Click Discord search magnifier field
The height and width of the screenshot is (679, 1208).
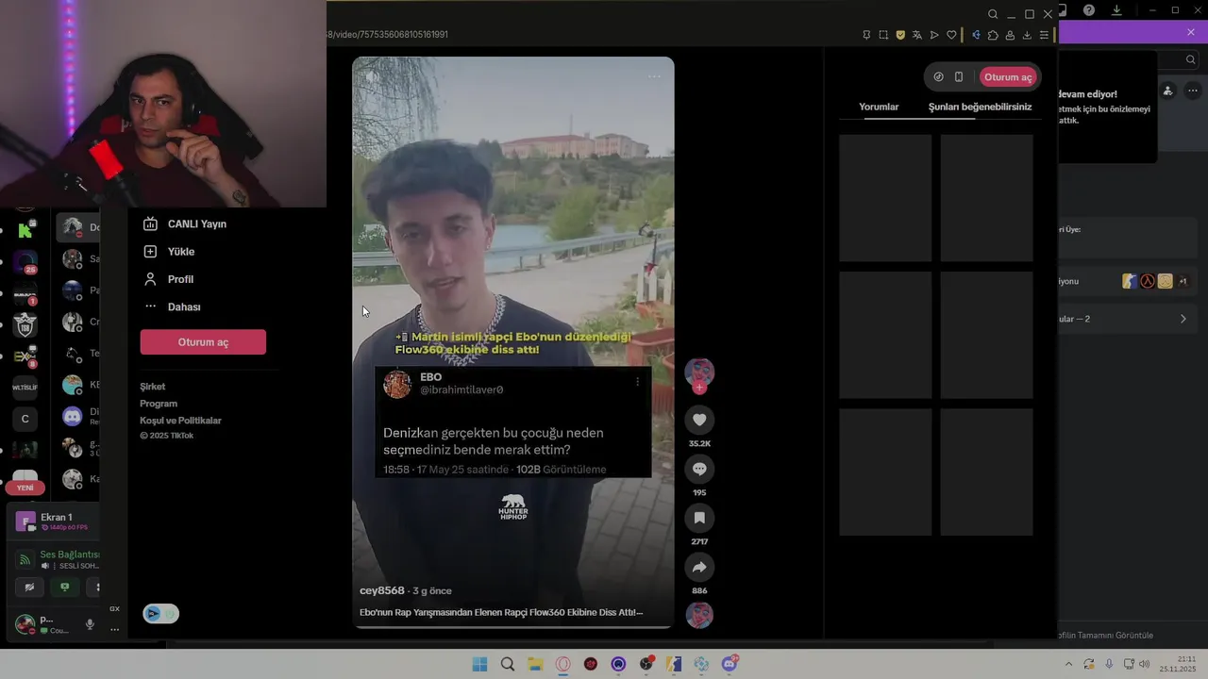[x=1190, y=59]
